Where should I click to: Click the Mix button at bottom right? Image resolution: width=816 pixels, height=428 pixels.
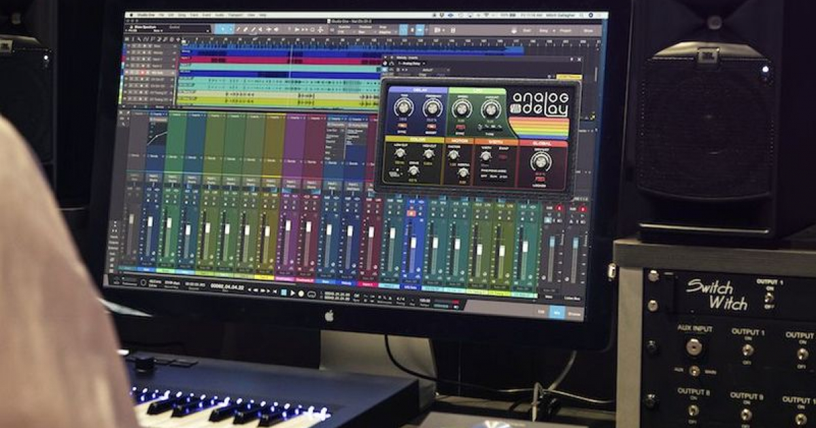(x=558, y=313)
